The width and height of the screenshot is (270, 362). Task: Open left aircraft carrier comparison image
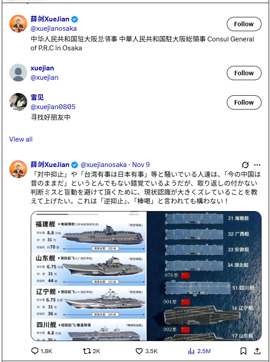coord(89,276)
